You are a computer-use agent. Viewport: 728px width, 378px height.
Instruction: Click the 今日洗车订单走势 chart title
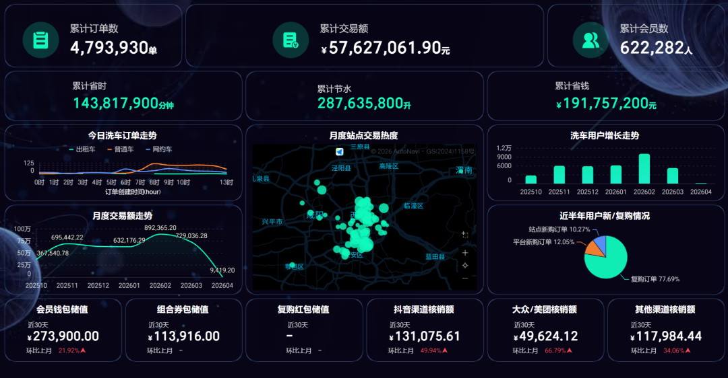pyautogui.click(x=123, y=135)
